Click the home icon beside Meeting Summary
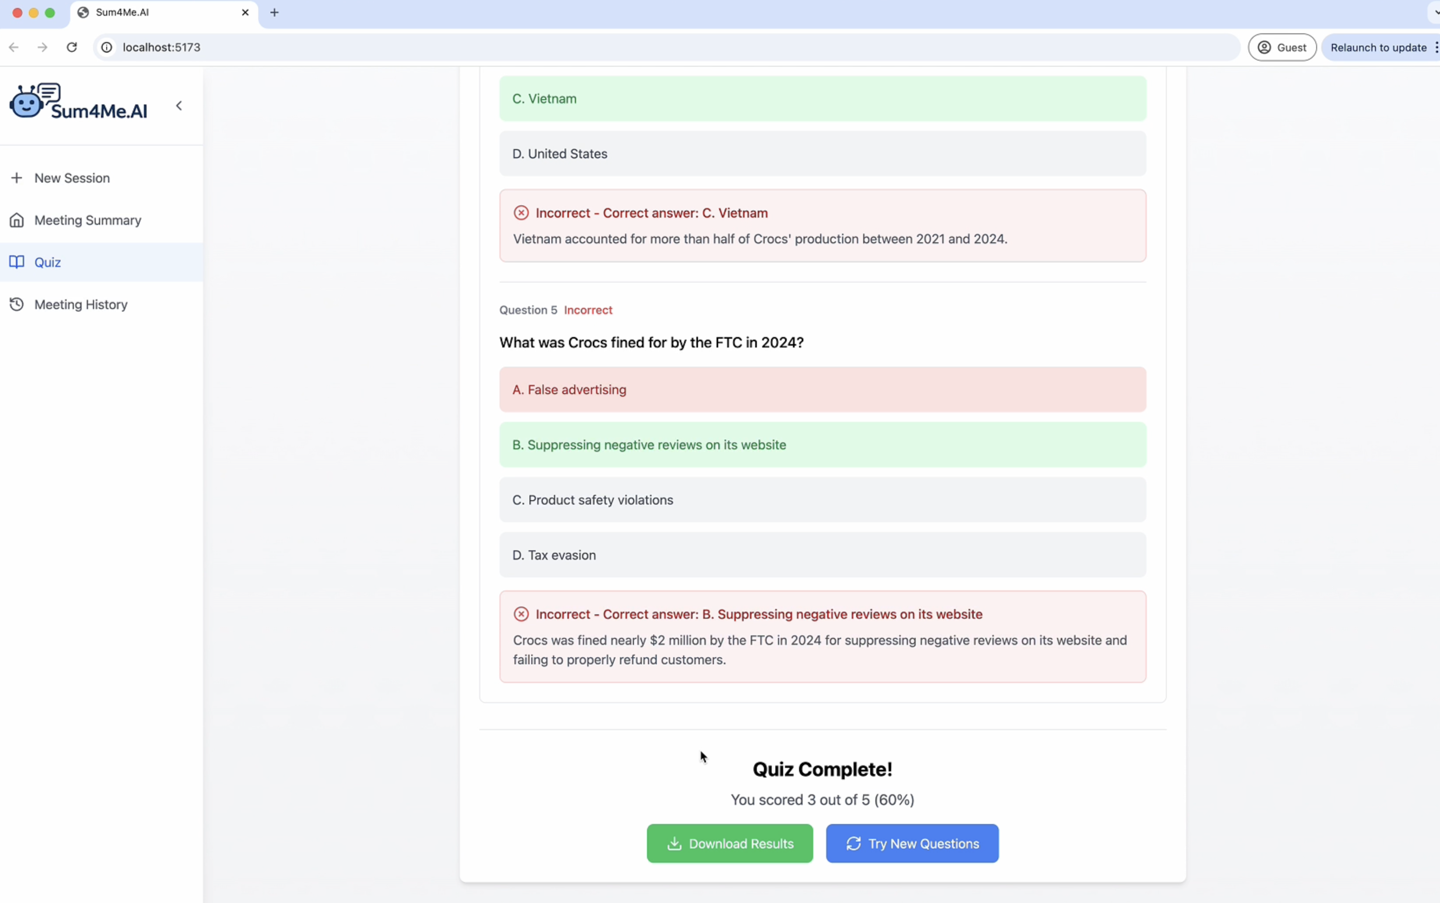This screenshot has width=1440, height=903. pyautogui.click(x=17, y=220)
